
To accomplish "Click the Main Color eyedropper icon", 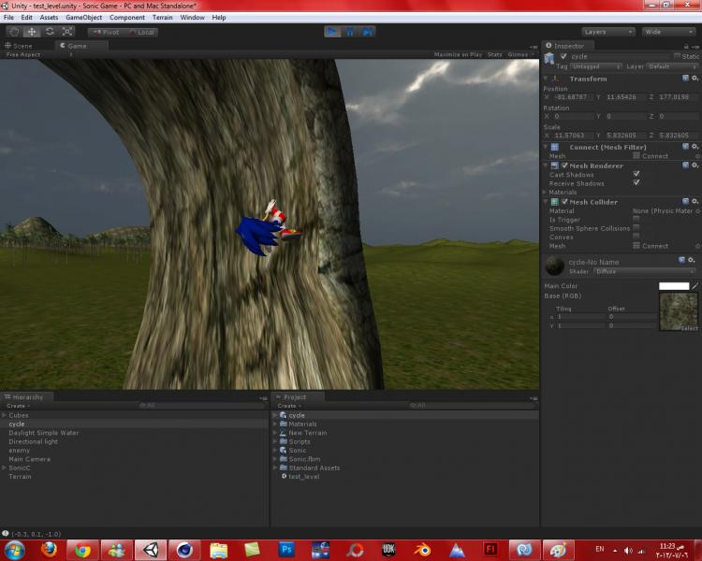I will 695,286.
